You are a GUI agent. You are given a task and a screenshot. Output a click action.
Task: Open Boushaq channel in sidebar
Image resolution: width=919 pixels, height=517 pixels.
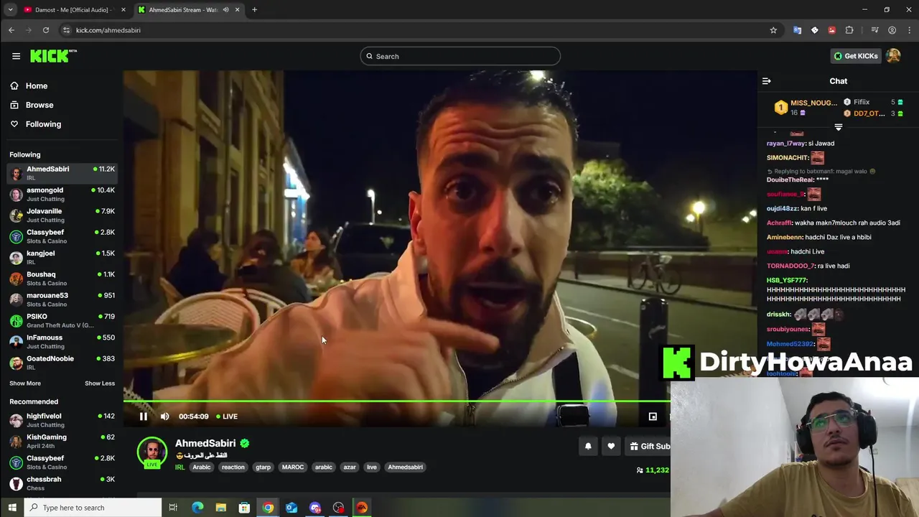pos(62,279)
